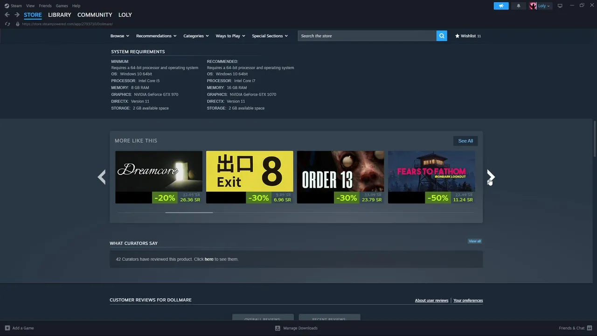The width and height of the screenshot is (597, 336).
Task: Open the Steam menu
Action: click(16, 6)
